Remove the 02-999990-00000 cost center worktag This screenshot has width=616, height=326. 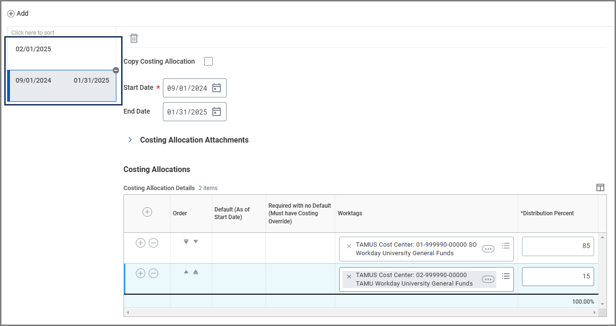coord(349,277)
